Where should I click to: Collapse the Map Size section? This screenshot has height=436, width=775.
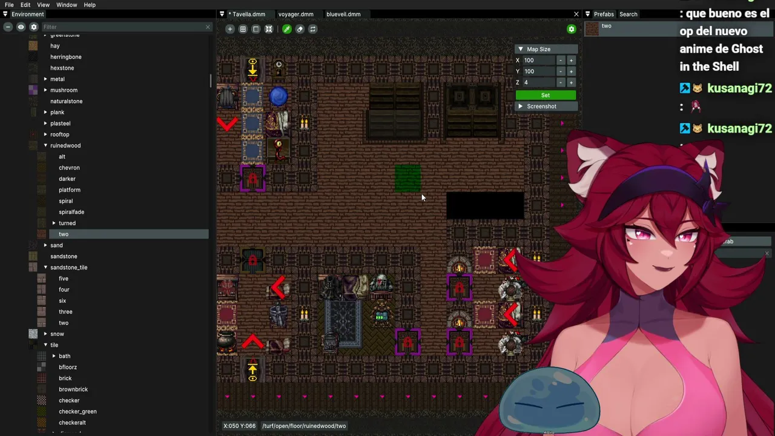pyautogui.click(x=521, y=49)
